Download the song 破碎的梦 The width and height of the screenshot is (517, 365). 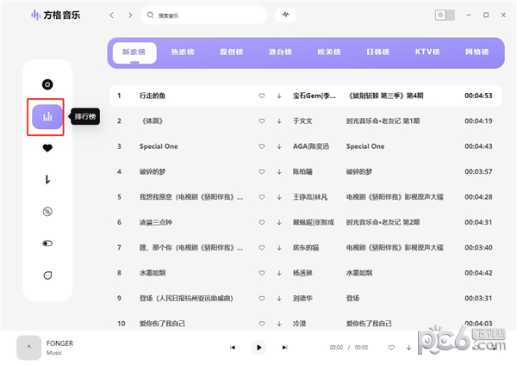(x=279, y=172)
